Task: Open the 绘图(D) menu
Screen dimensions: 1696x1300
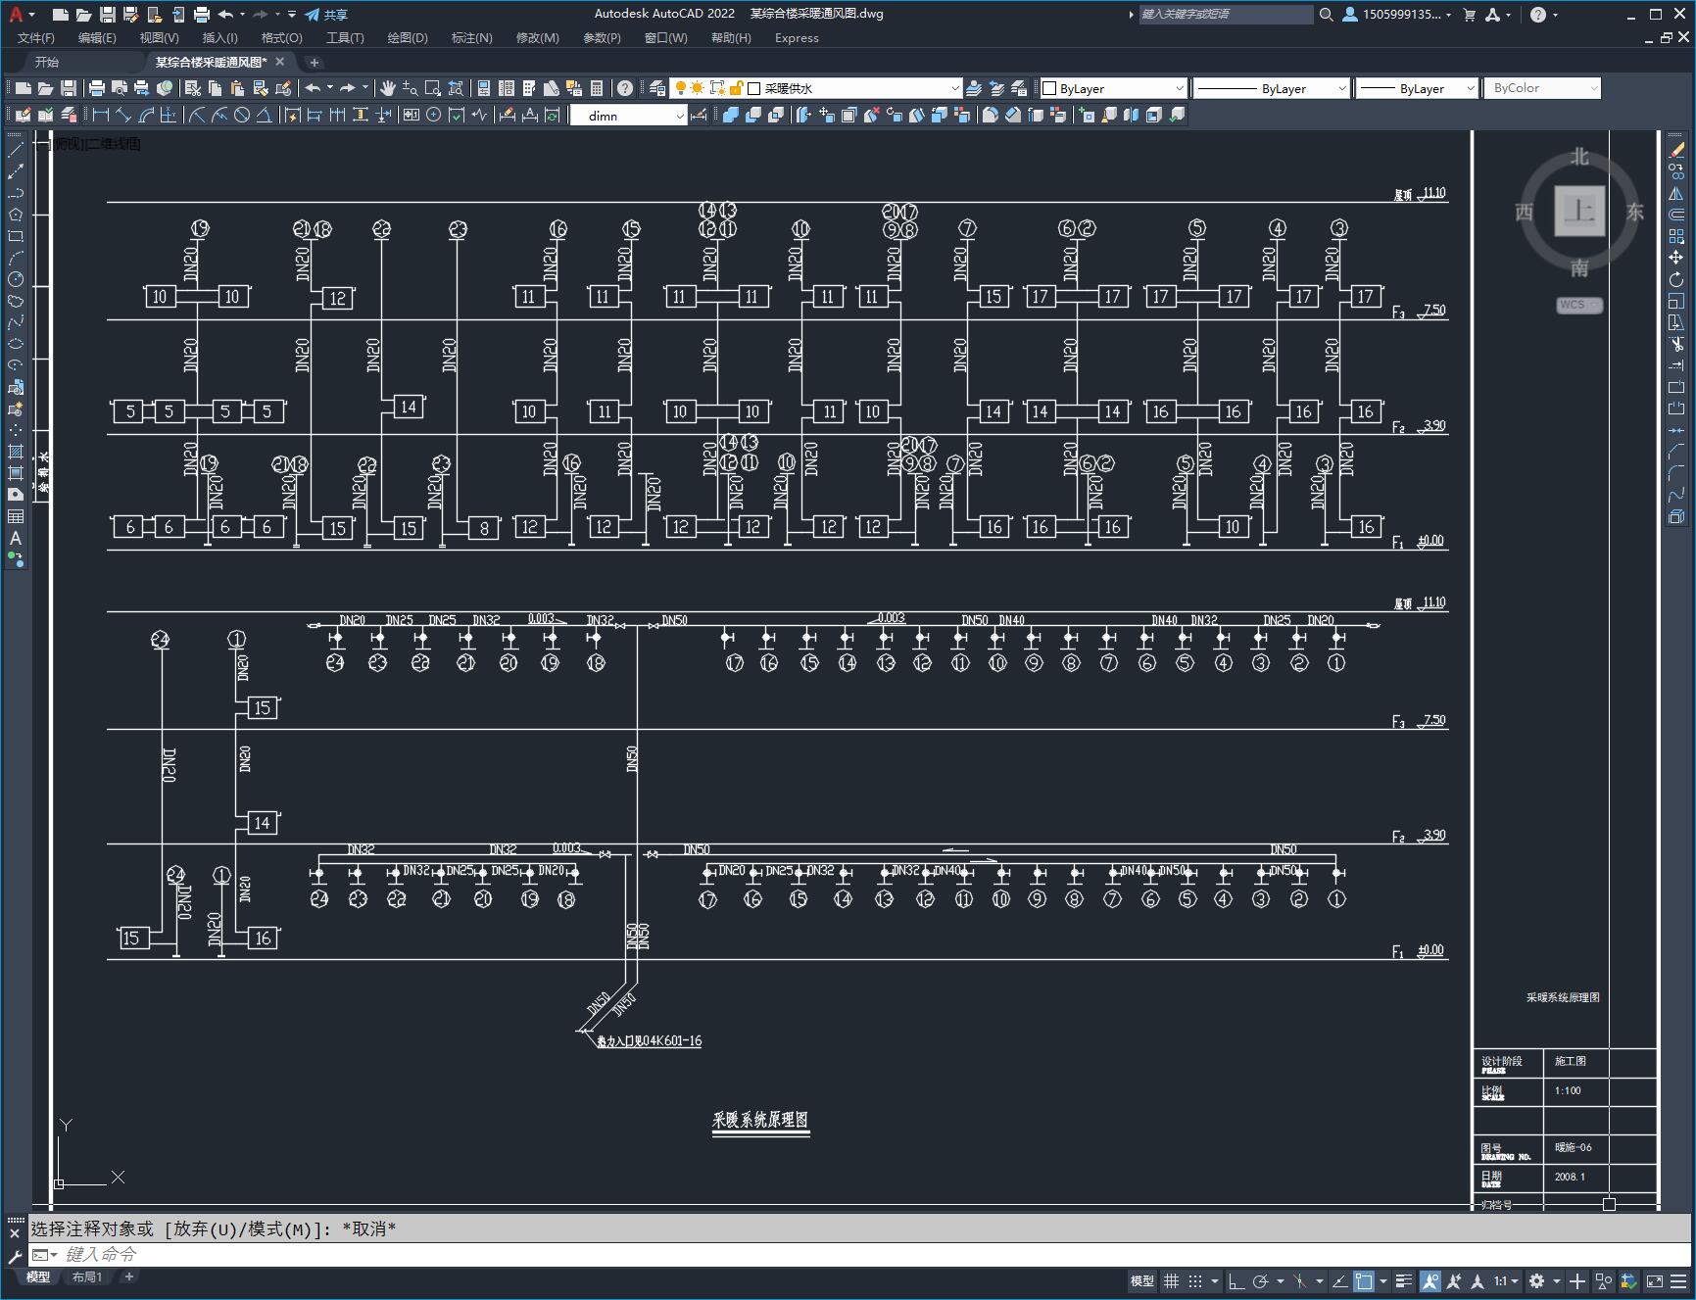Action: [x=408, y=38]
